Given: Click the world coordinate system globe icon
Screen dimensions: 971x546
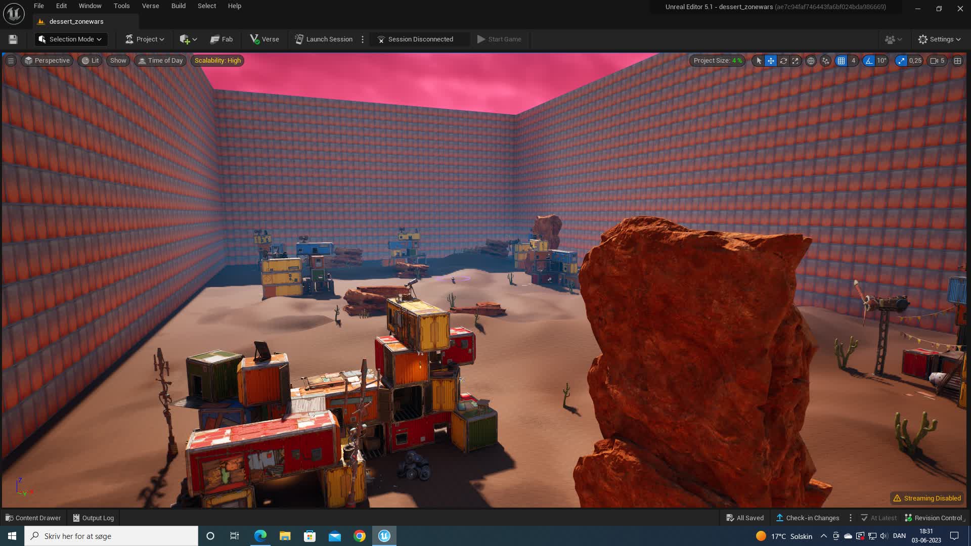Looking at the screenshot, I should click(x=811, y=61).
